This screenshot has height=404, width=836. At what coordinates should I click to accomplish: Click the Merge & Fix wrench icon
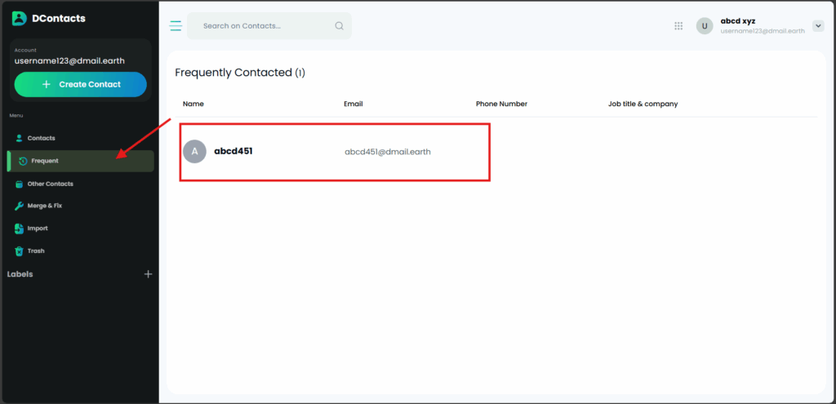[x=19, y=206]
